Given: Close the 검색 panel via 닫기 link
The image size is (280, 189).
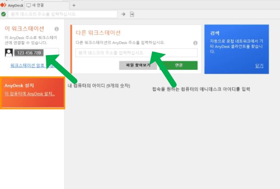Looking at the screenshot, I should point(259,66).
